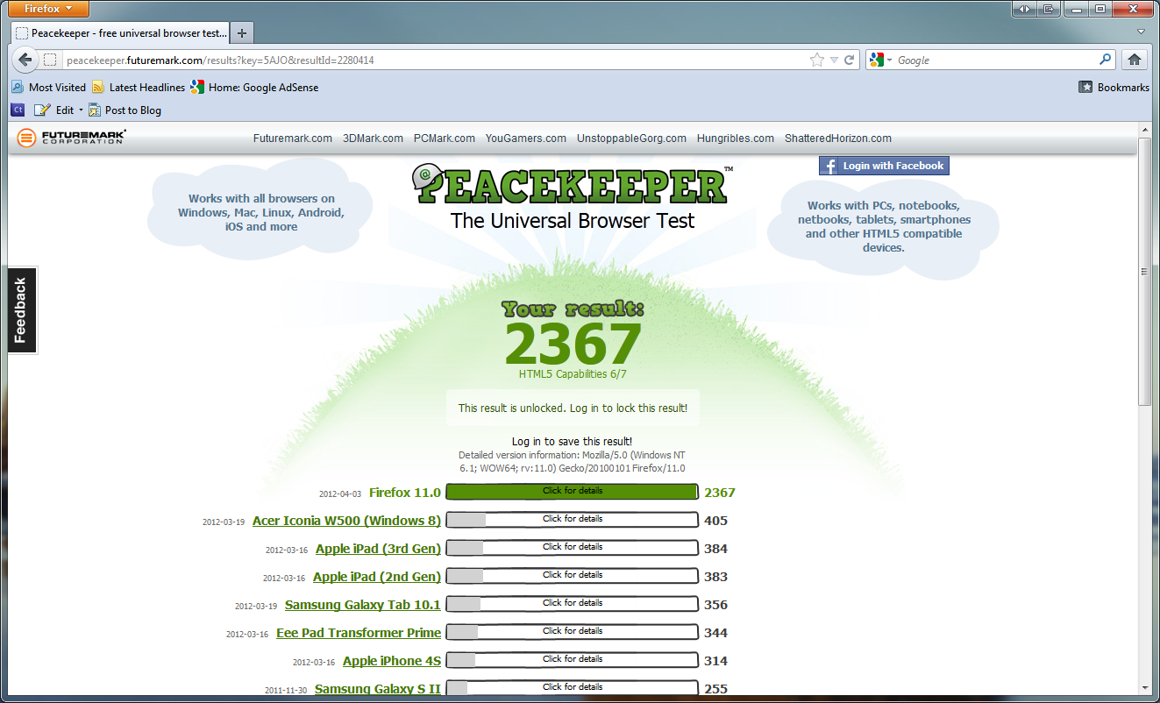
Task: Go back with the Back arrow button
Action: 25,60
